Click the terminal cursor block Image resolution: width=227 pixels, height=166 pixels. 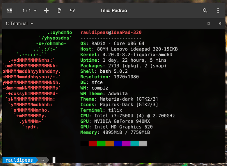[54, 160]
